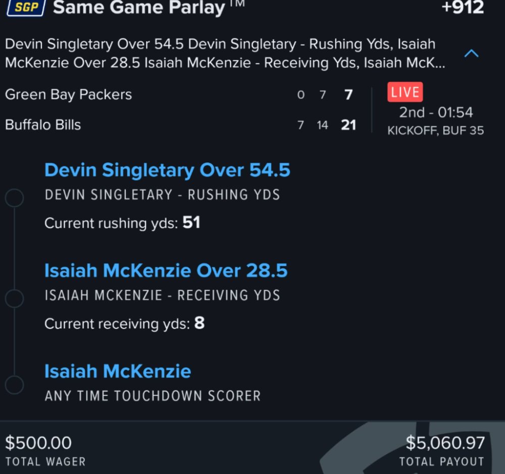Open Devin Singletary Over 54.5 link
Screen dimensions: 505x474
pos(167,170)
